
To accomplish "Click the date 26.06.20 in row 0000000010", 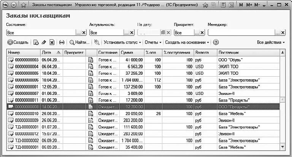I will click(52, 114).
